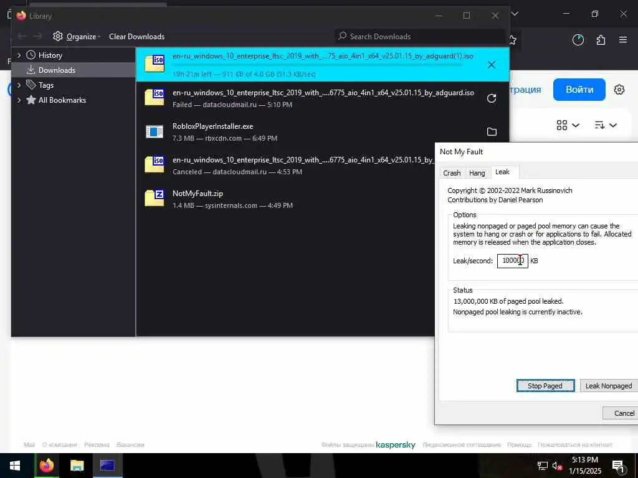Switch to the Crash tab in Not My Fault

[x=452, y=173]
